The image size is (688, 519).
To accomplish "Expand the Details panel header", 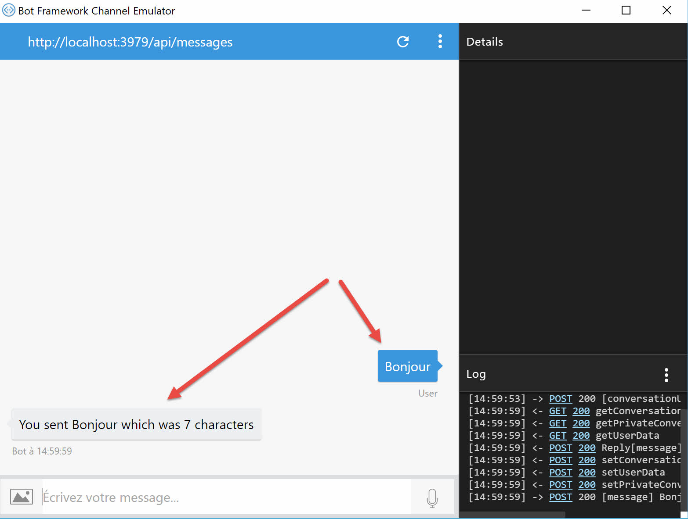I will (485, 42).
